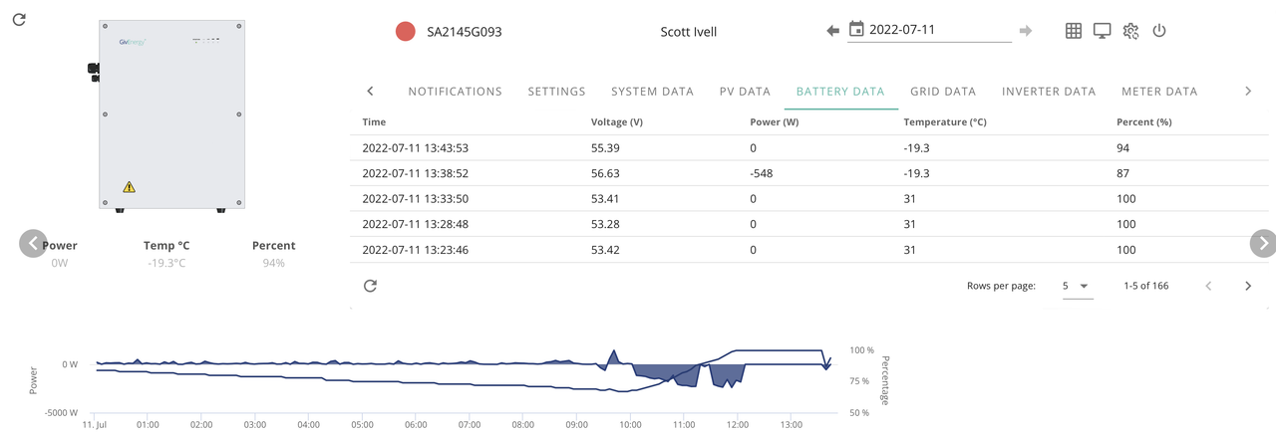The image size is (1276, 441).
Task: Select row with time 13:43:53
Action: 809,147
